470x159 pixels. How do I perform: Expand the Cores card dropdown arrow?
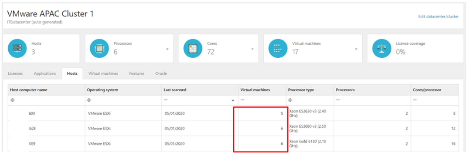(252, 49)
